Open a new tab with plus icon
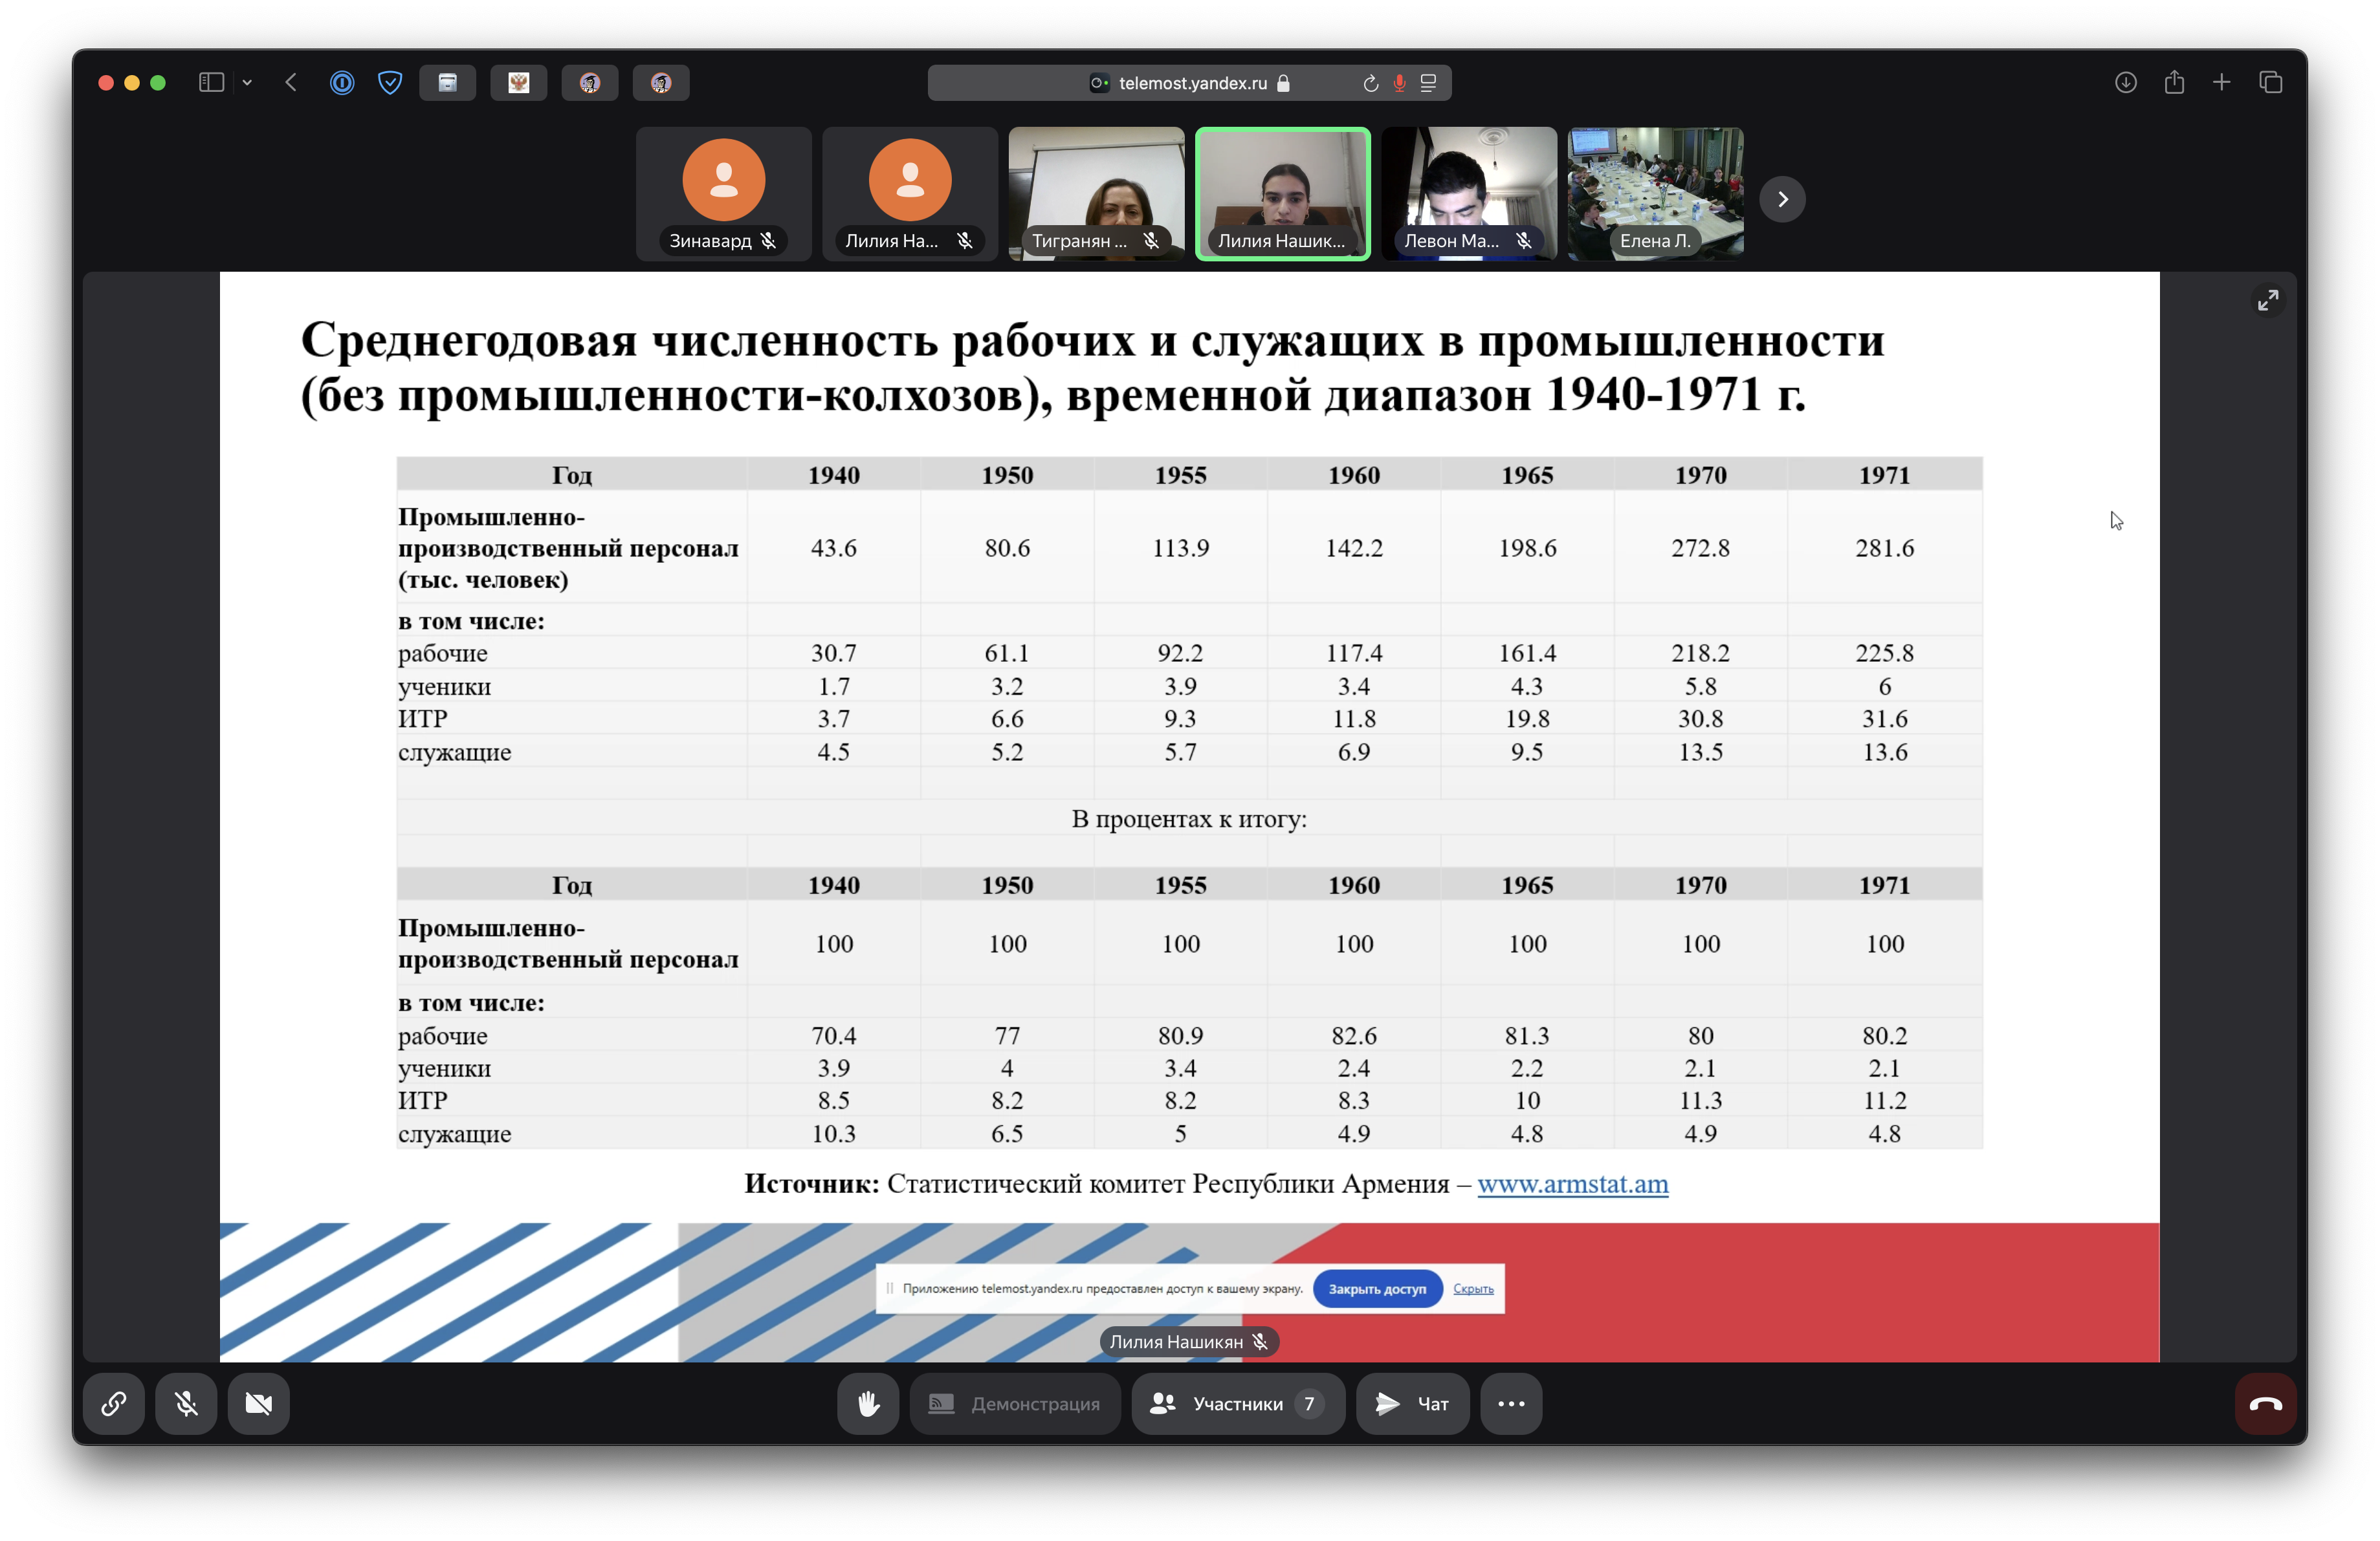 click(2222, 83)
